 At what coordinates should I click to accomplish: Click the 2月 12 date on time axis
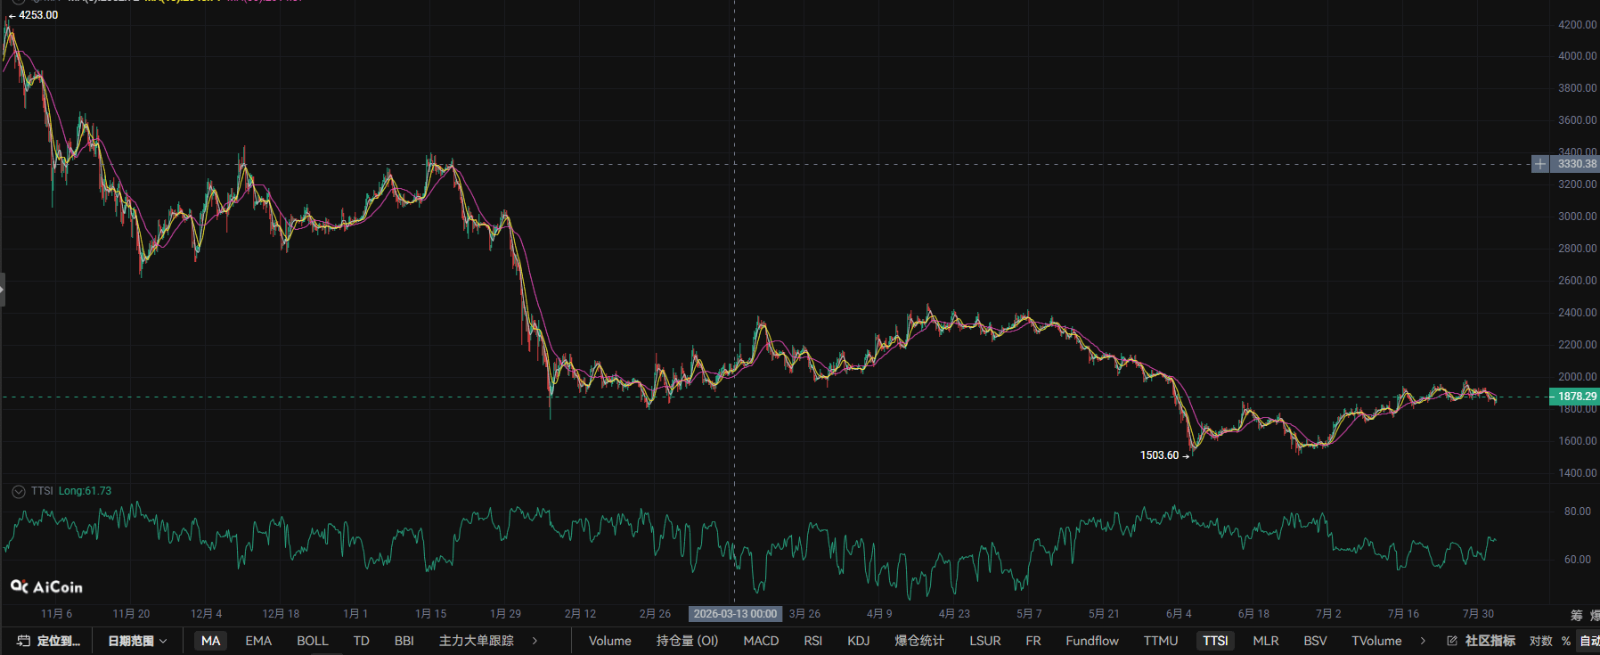point(580,614)
